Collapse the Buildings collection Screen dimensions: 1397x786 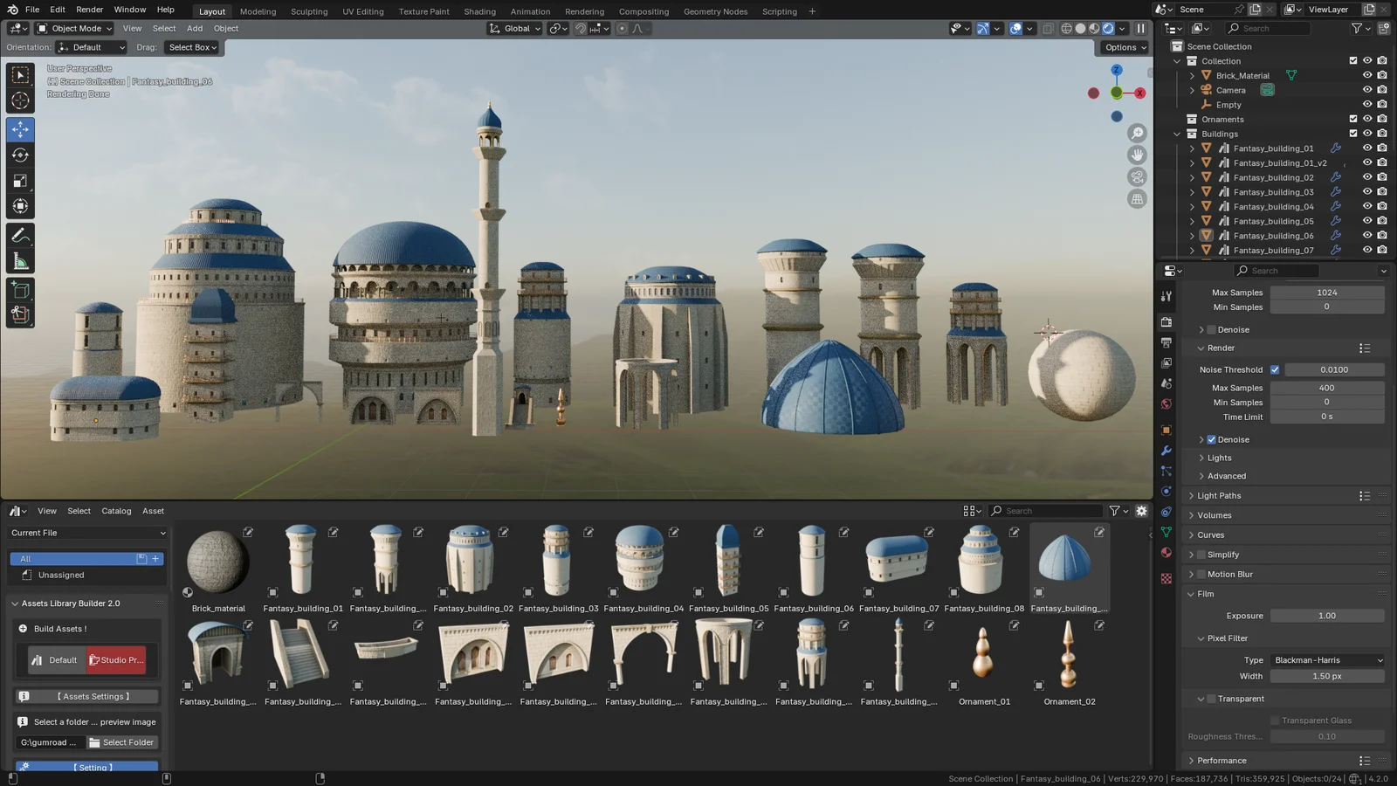[x=1177, y=134]
